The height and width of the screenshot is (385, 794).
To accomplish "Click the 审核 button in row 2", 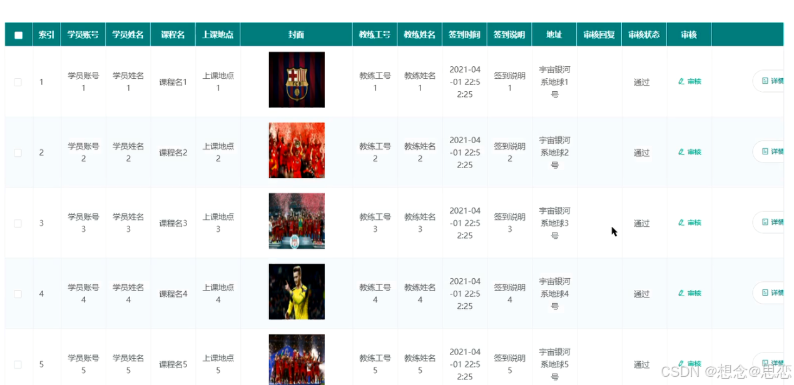I will (x=690, y=152).
